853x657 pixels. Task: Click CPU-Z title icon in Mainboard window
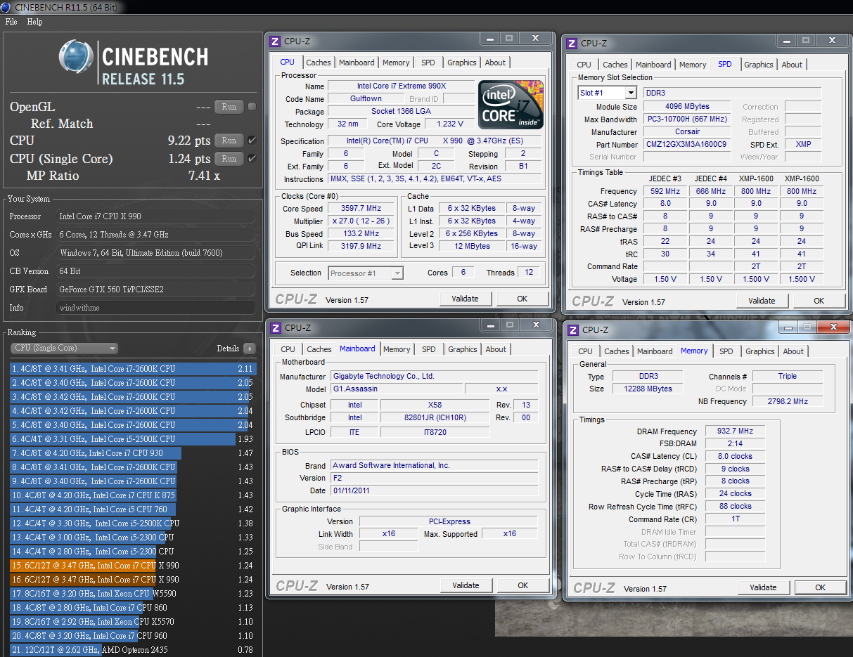coord(276,328)
